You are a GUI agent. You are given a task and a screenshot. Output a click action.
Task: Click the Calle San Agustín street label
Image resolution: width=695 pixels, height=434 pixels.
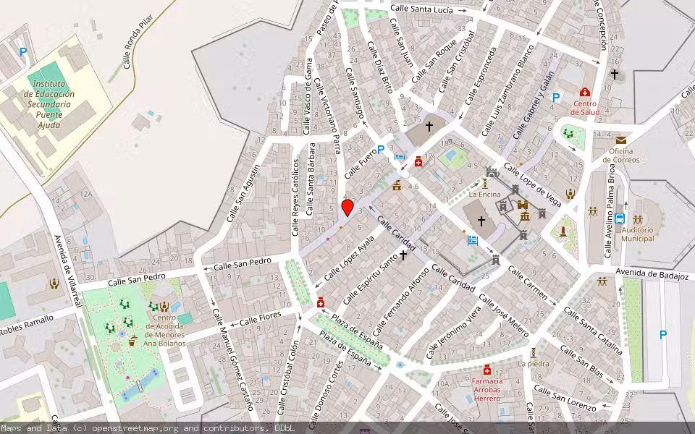[x=243, y=193]
